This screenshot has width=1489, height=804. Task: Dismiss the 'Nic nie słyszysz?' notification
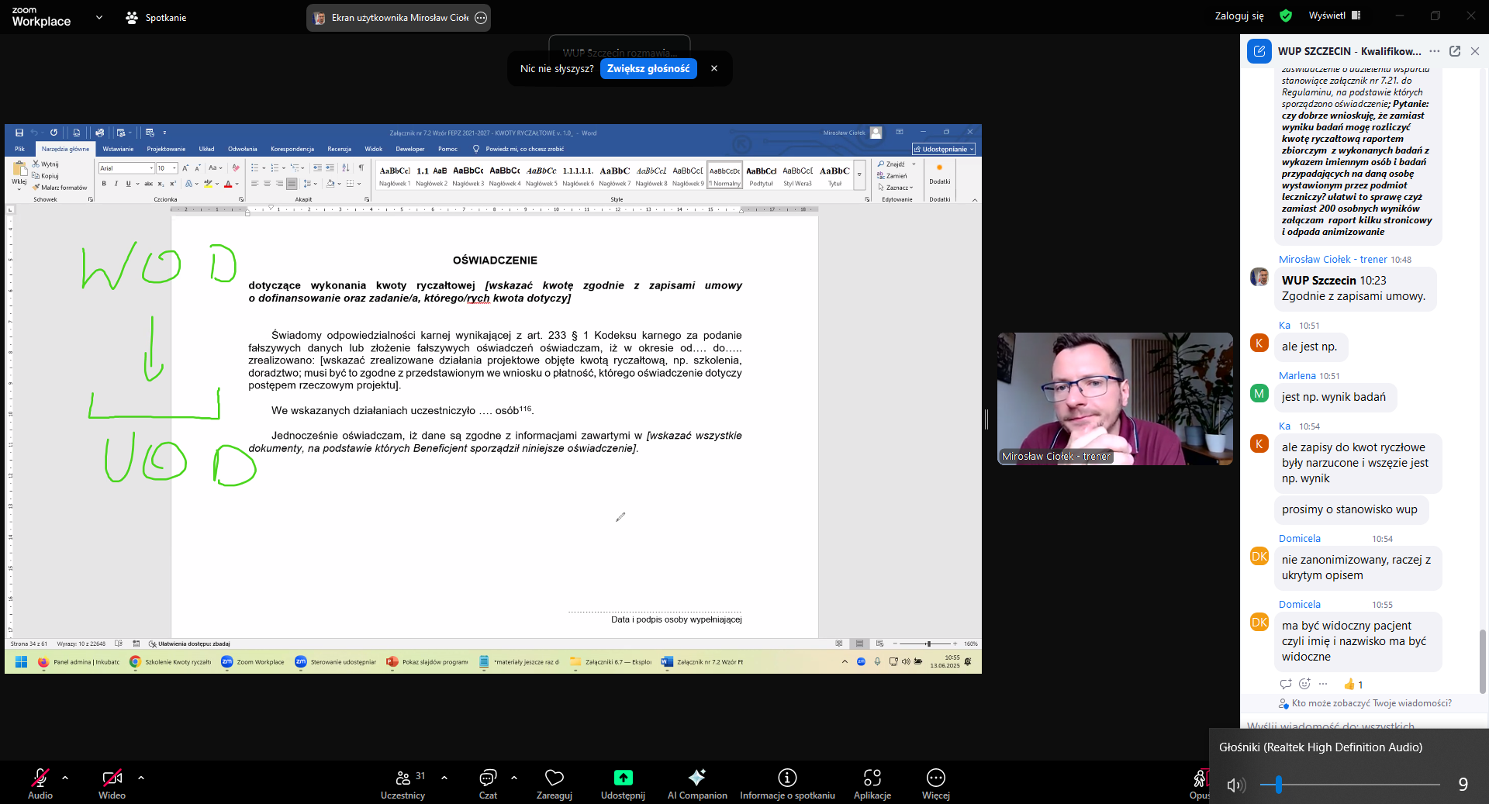[x=714, y=68]
